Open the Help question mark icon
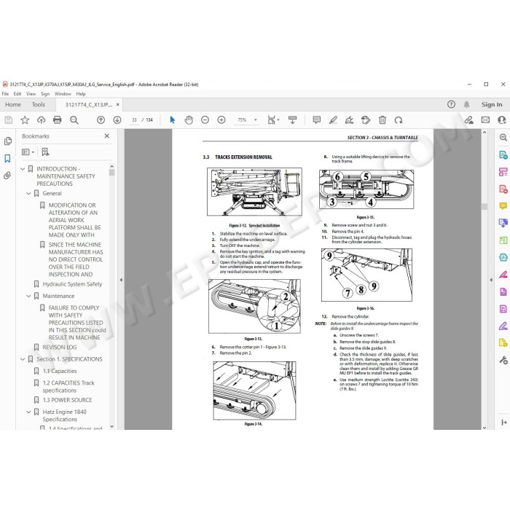The image size is (510, 510). click(451, 104)
